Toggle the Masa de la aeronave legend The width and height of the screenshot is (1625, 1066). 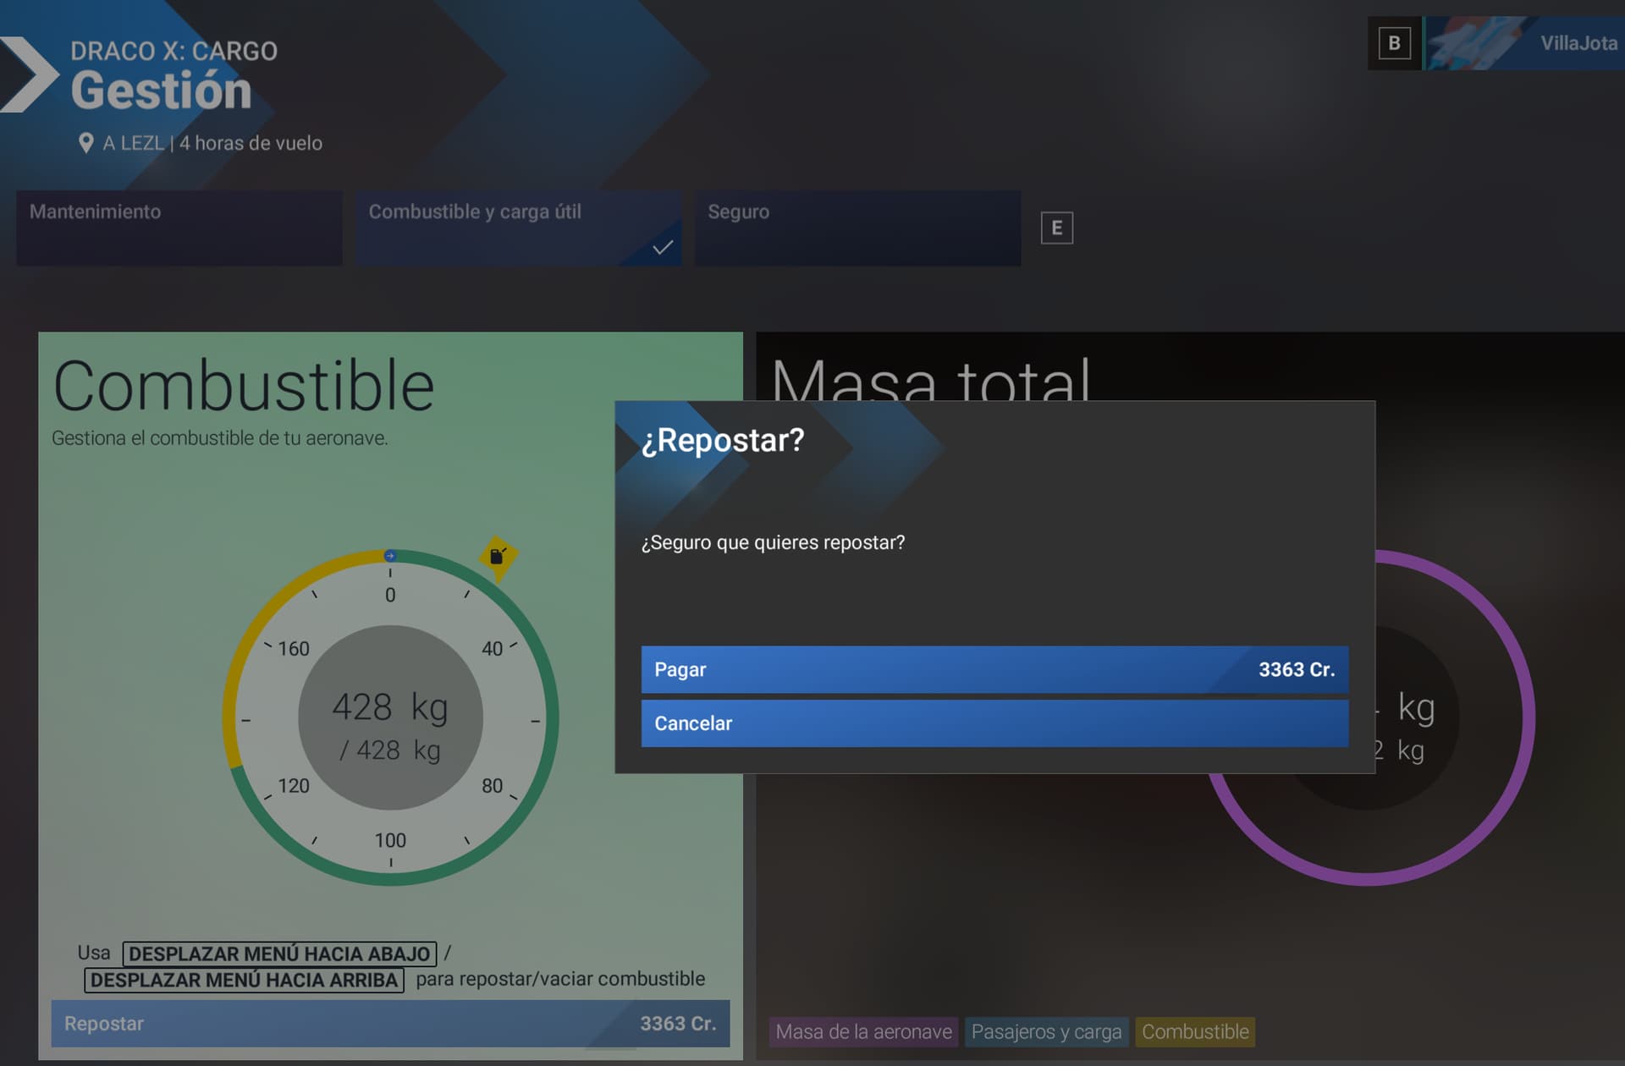click(x=863, y=1032)
